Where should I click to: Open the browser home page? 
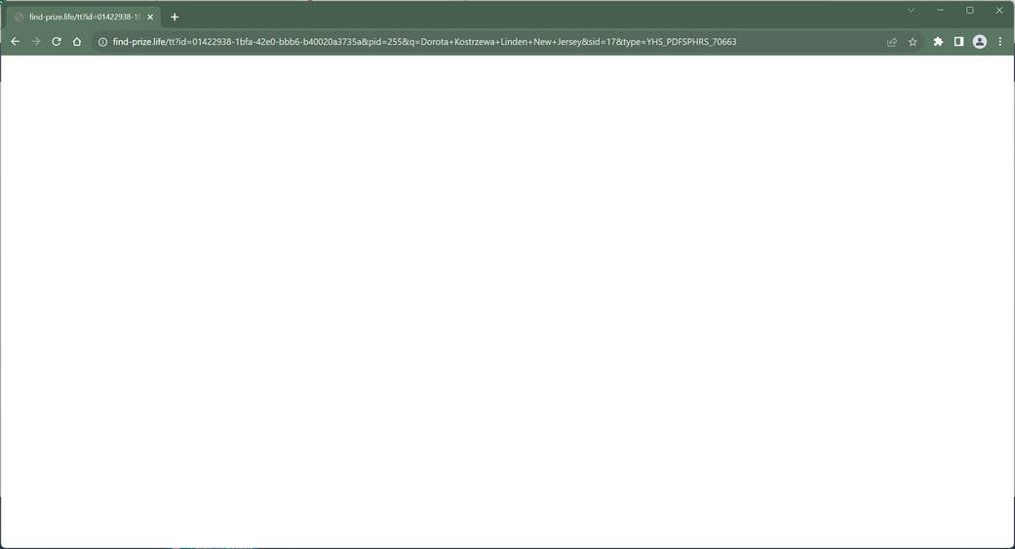pos(77,41)
